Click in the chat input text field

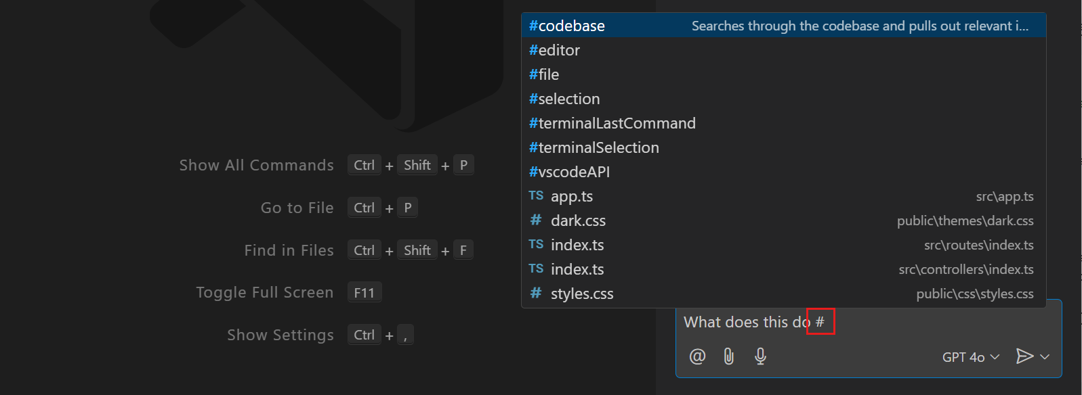tap(935, 323)
